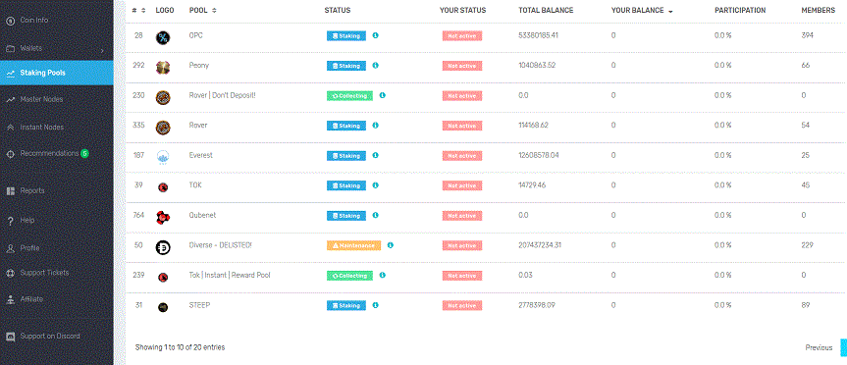
Task: Click the Total Balance column header
Action: [546, 10]
